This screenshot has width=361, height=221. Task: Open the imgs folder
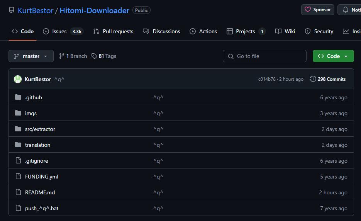pyautogui.click(x=31, y=113)
